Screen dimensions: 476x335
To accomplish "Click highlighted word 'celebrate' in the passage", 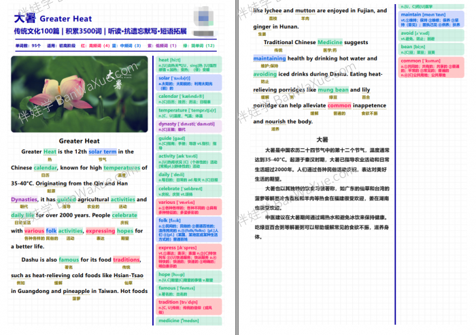I will (x=124, y=215).
